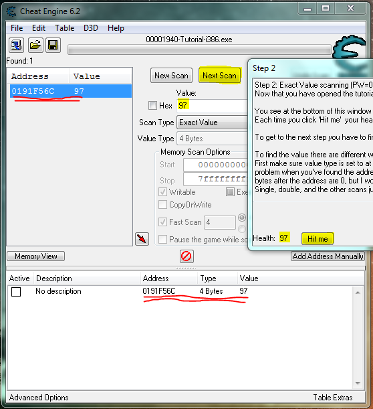This screenshot has height=409, width=373.
Task: Toggle the Fast Scan checkbox
Action: coord(163,222)
